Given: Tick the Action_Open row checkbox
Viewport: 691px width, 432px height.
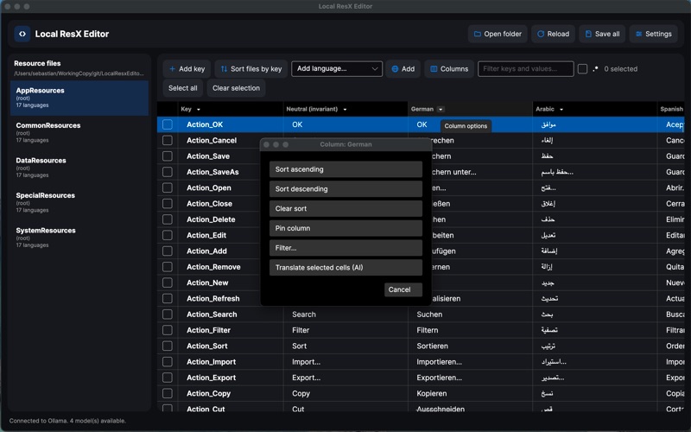Looking at the screenshot, I should (x=168, y=187).
